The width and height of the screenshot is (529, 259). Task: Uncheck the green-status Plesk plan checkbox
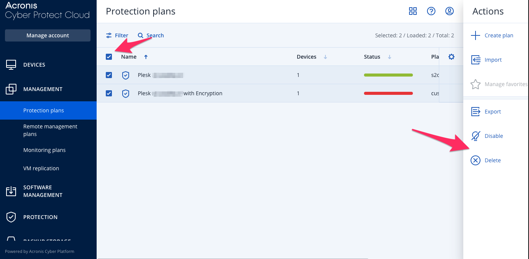click(109, 75)
